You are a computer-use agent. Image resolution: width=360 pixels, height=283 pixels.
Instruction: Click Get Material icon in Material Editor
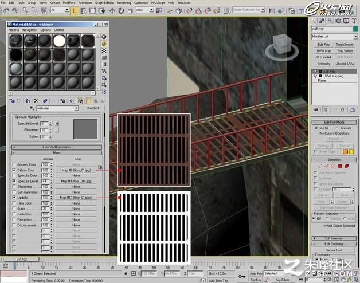coord(13,101)
